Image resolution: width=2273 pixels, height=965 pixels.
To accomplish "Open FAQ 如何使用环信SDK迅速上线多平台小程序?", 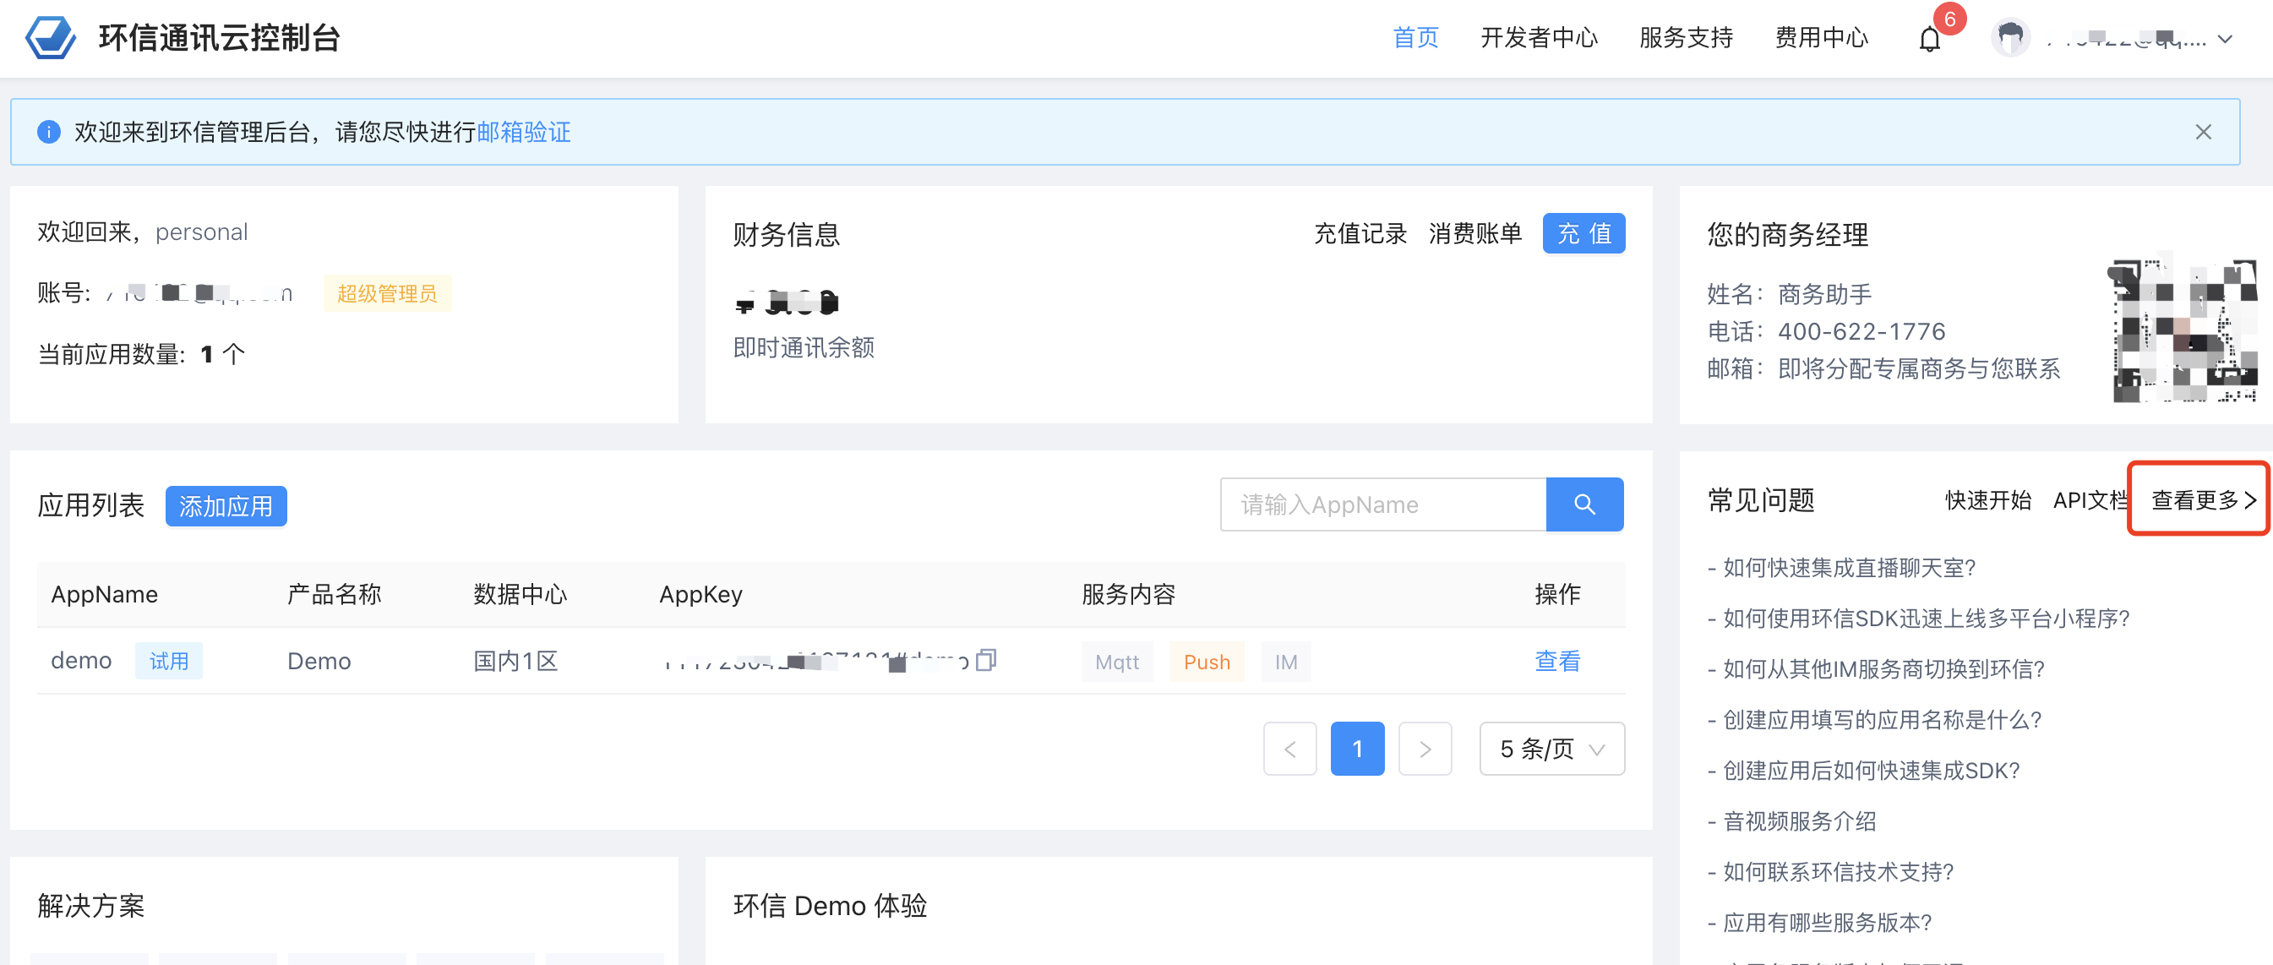I will (x=1926, y=619).
